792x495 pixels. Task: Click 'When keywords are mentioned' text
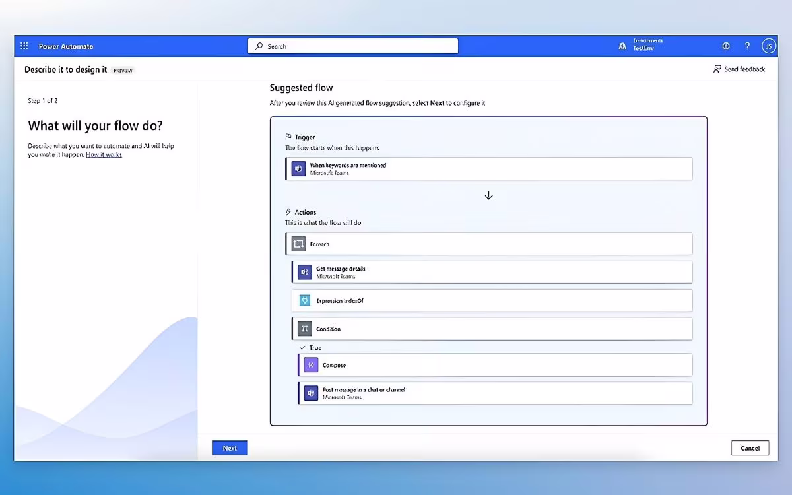click(348, 165)
